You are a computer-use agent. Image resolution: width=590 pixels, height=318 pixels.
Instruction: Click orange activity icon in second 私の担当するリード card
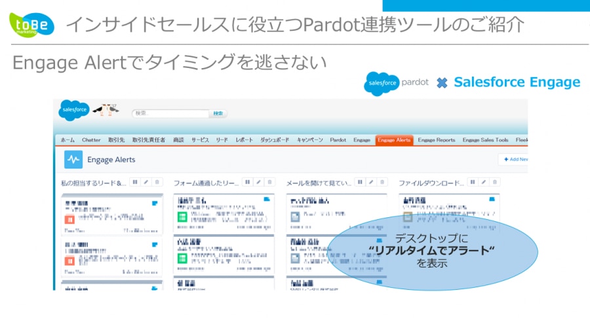tap(69, 260)
